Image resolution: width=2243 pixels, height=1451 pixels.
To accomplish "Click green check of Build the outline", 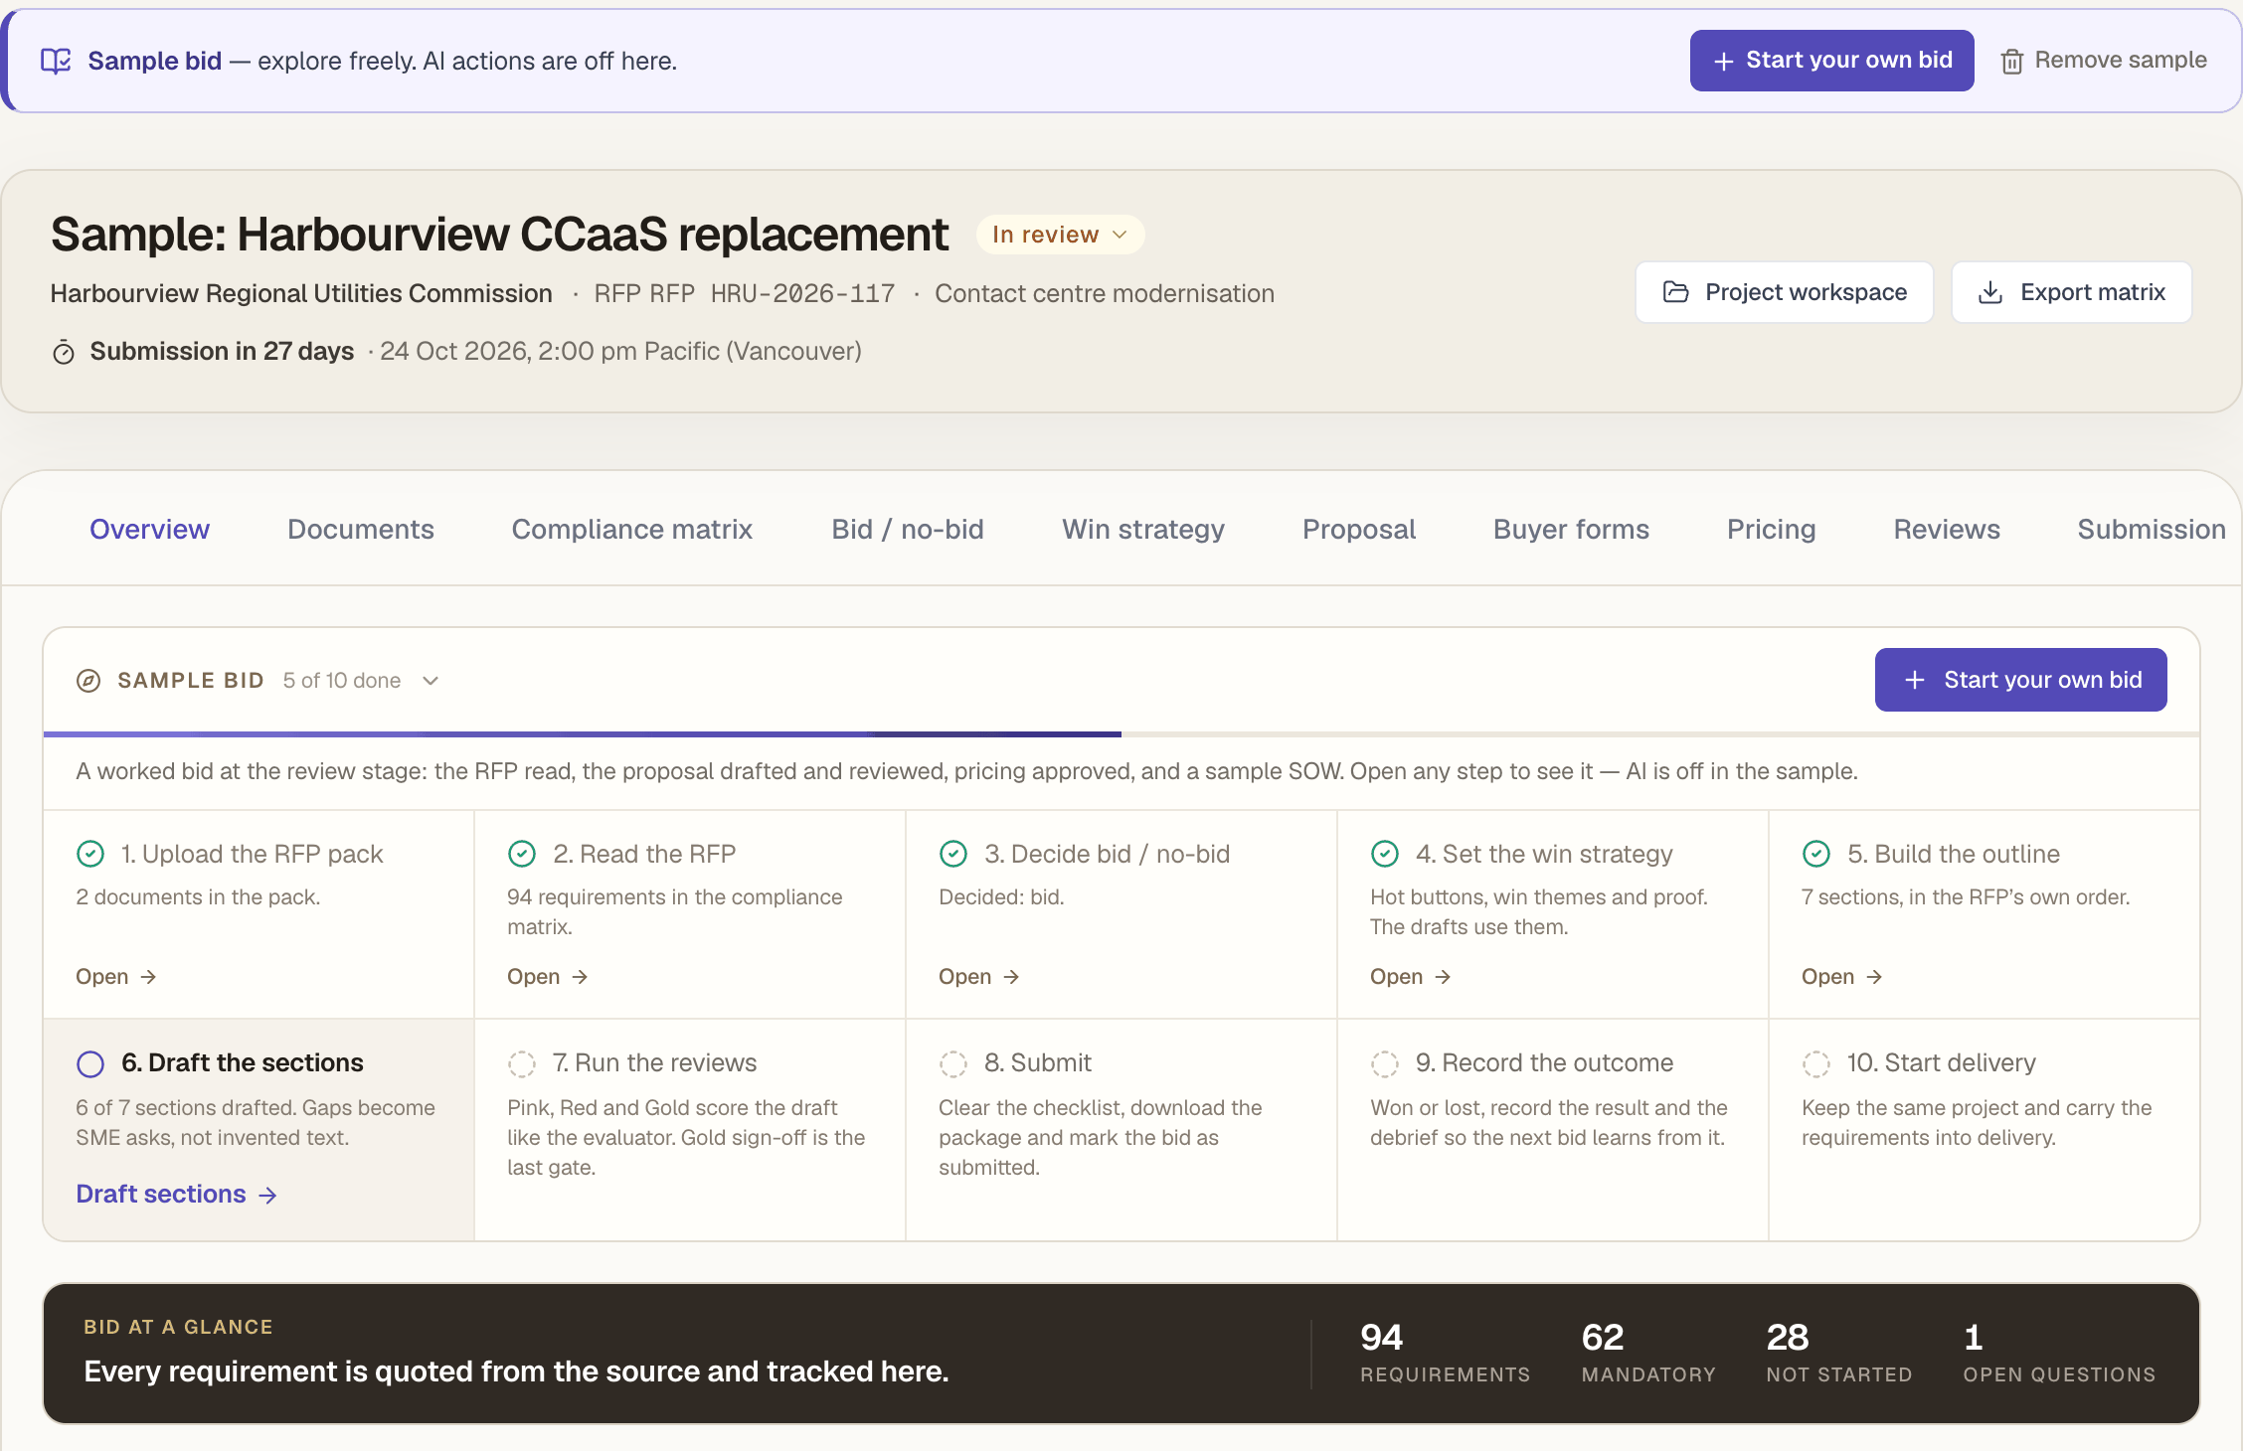I will tap(1816, 854).
